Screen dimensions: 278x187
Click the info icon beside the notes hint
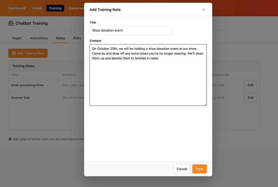(x=10, y=139)
